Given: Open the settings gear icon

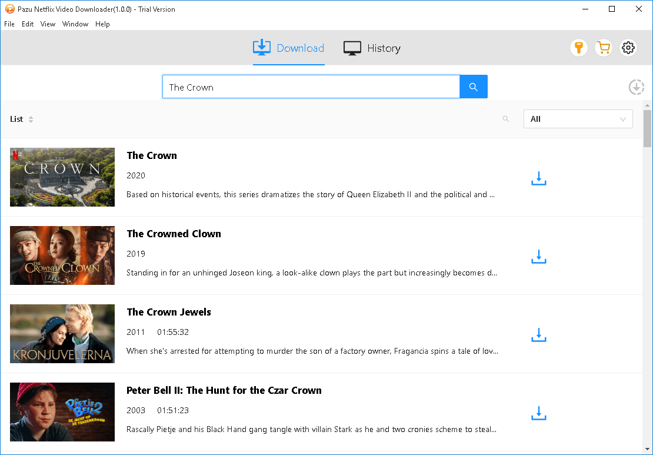Looking at the screenshot, I should [x=628, y=48].
